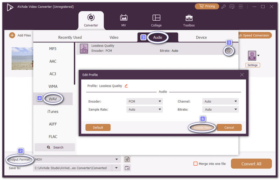This screenshot has width=280, height=180.
Task: Click the pencil icon to rename profile
Action: [x=126, y=86]
